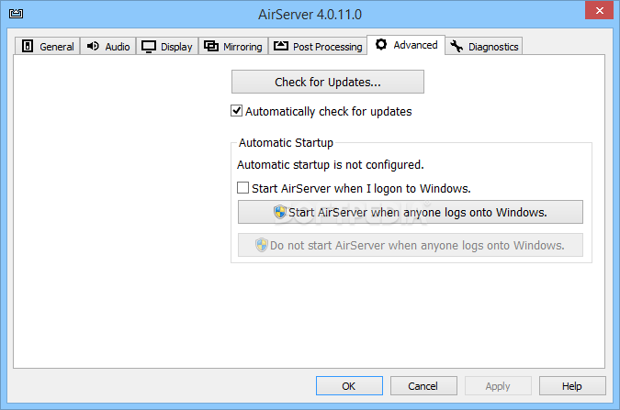Click the 'Automatic Startup' group label
The image size is (620, 410).
(x=286, y=142)
